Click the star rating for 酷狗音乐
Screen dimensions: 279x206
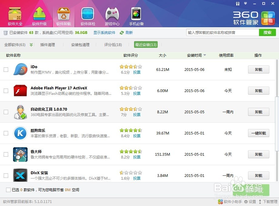(131, 130)
